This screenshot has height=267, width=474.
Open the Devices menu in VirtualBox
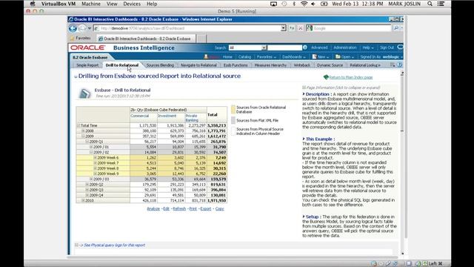(x=132, y=4)
